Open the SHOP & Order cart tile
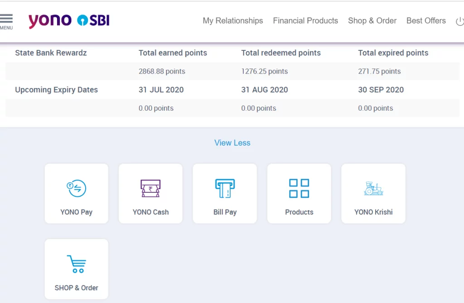Image resolution: width=464 pixels, height=303 pixels. pos(76,269)
